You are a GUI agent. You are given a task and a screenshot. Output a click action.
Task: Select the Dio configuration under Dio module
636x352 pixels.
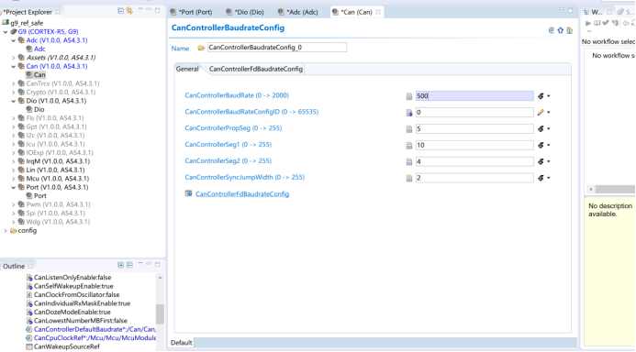[39, 110]
